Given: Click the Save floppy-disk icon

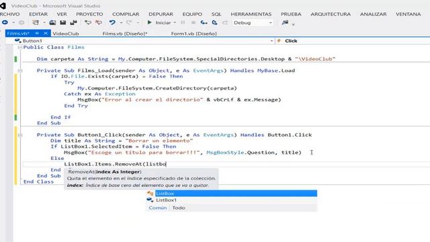Looking at the screenshot, I should (x=62, y=22).
